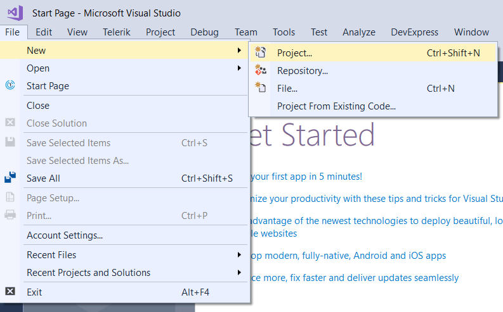Choose Project From Existing Code
503x312 pixels.
click(336, 106)
